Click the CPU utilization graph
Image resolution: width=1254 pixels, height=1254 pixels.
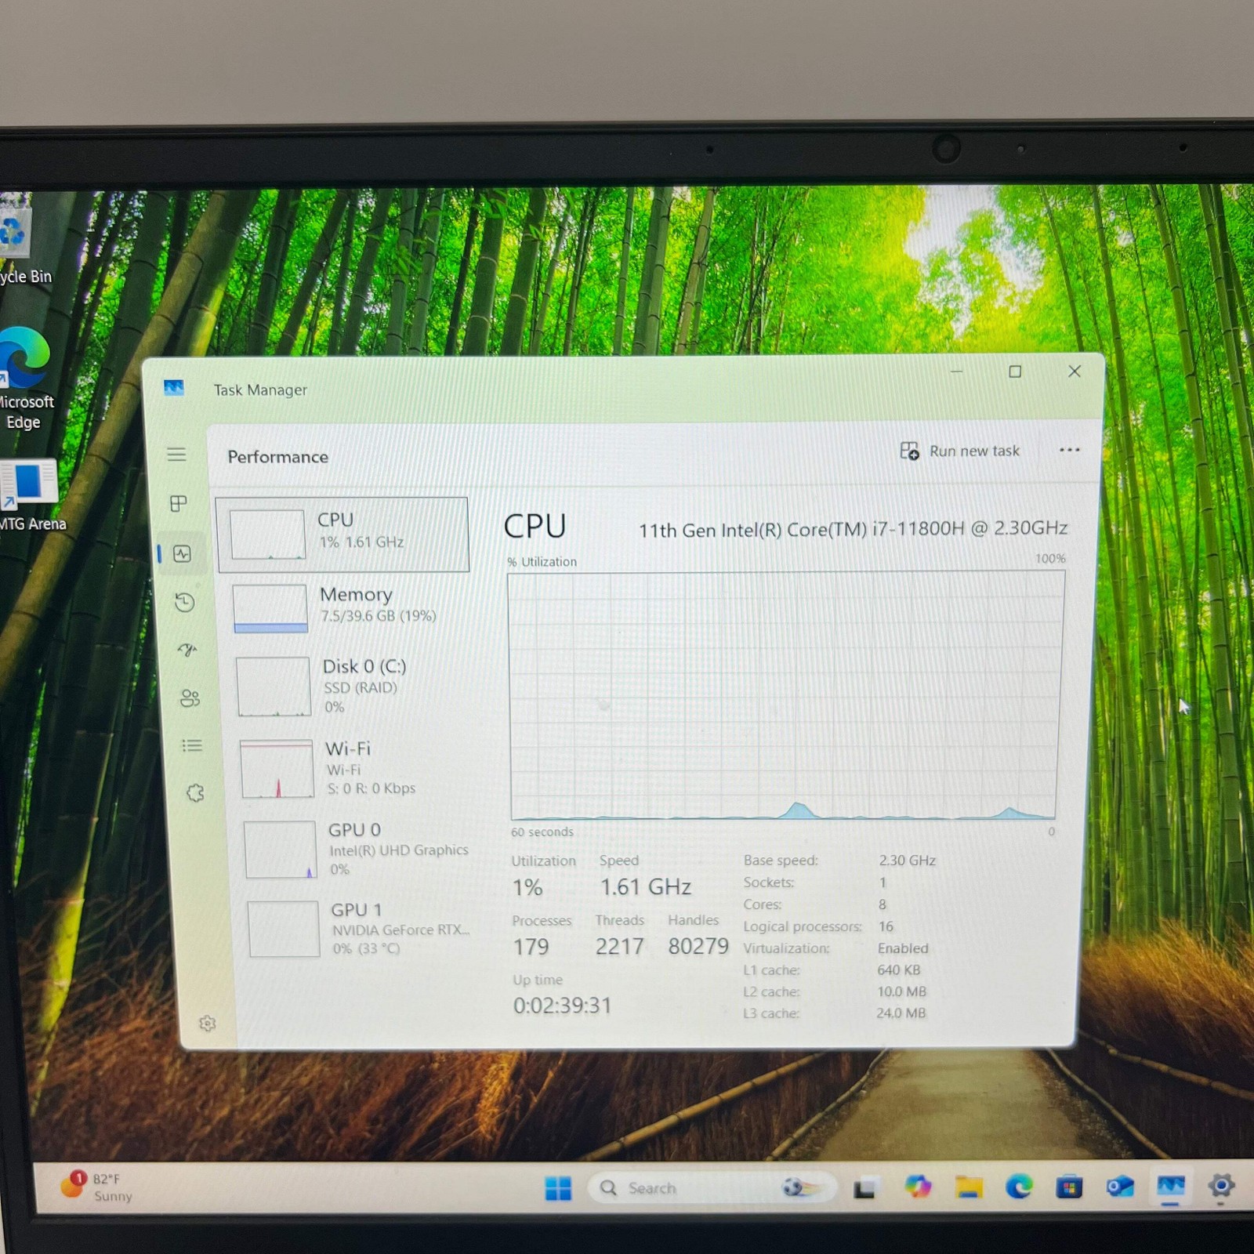click(785, 696)
